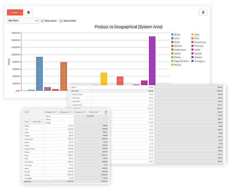This screenshot has height=190, width=232.
Task: Click the Johor legend color swatch
Action: pyautogui.click(x=172, y=38)
